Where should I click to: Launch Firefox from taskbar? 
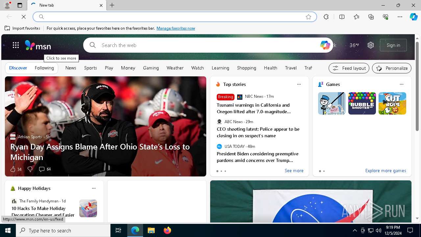pos(167,230)
